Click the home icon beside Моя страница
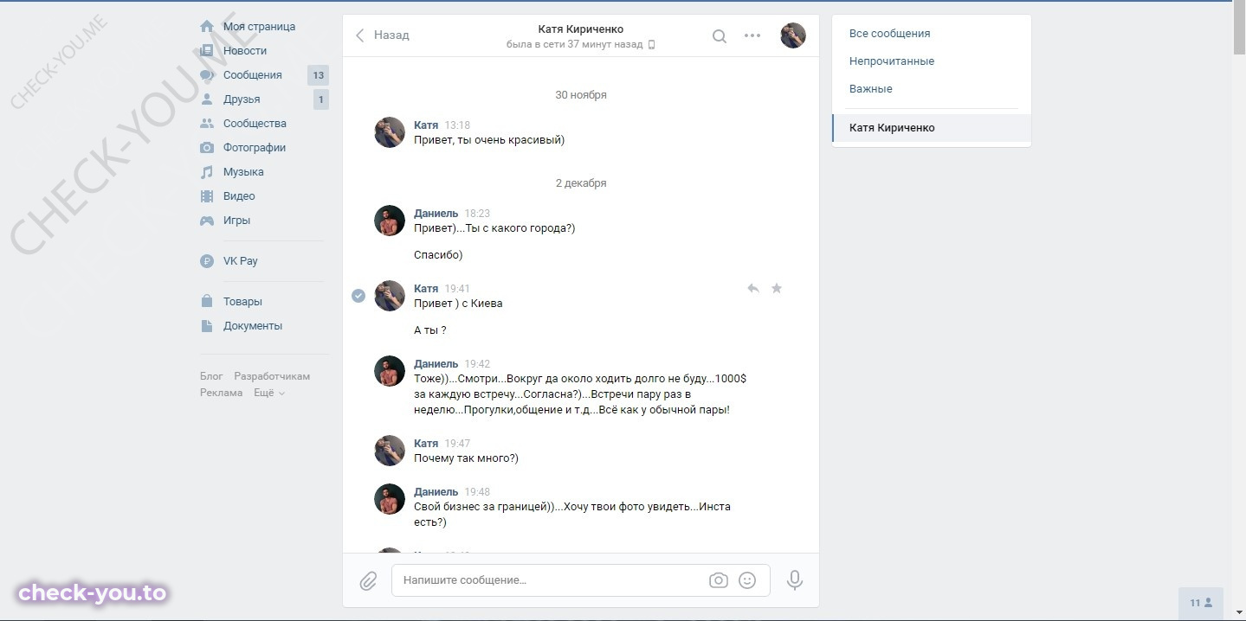Image resolution: width=1246 pixels, height=621 pixels. tap(207, 27)
